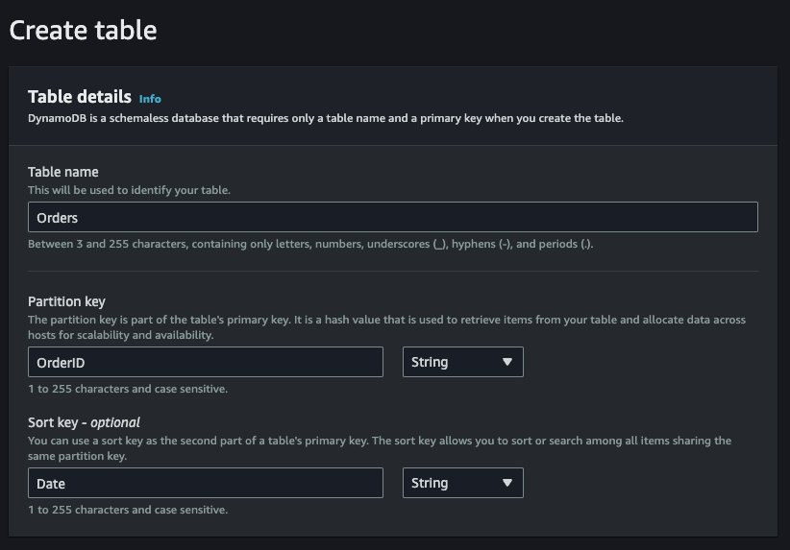Select the Table details section heading
Viewport: 790px width, 550px height.
pyautogui.click(x=80, y=97)
